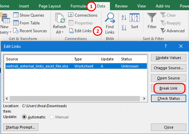Click the Open Source button
This screenshot has width=189, height=134.
coord(169,78)
